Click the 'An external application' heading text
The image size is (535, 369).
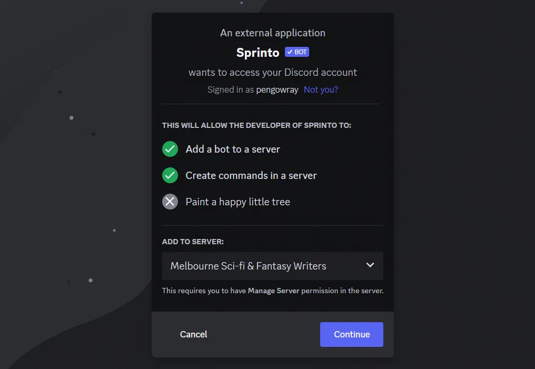point(273,33)
